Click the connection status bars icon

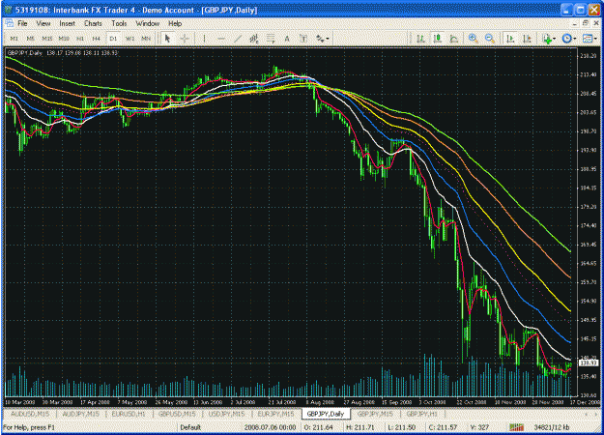(x=517, y=427)
